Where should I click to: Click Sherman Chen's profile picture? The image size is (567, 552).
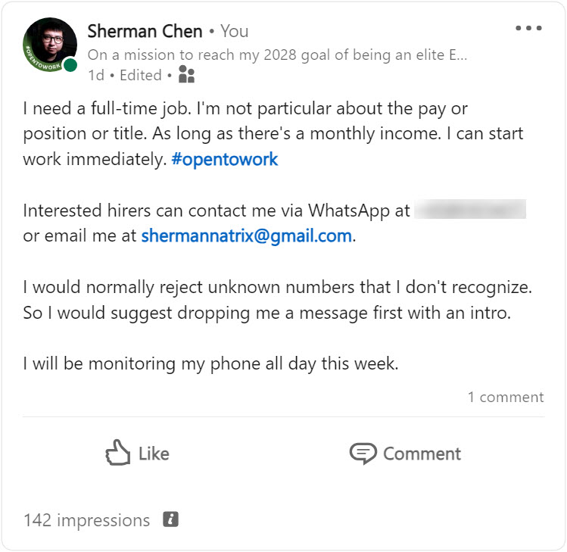(x=50, y=44)
